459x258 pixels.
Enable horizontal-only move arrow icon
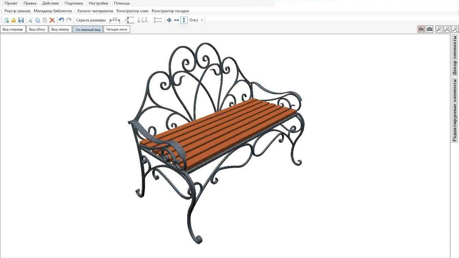click(x=176, y=20)
